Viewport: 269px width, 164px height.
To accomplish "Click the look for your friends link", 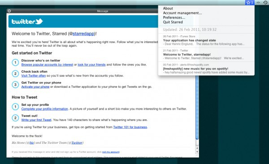I will pyautogui.click(x=91, y=65).
